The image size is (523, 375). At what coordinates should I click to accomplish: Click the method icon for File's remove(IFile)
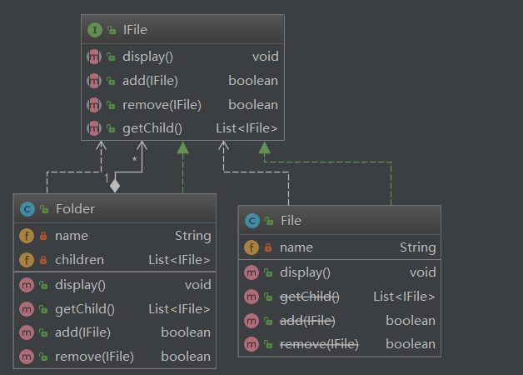click(x=252, y=344)
